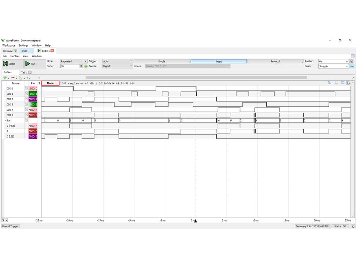Open the Trigger dropdown set to Auto
The width and height of the screenshot is (356, 267).
pos(117,61)
